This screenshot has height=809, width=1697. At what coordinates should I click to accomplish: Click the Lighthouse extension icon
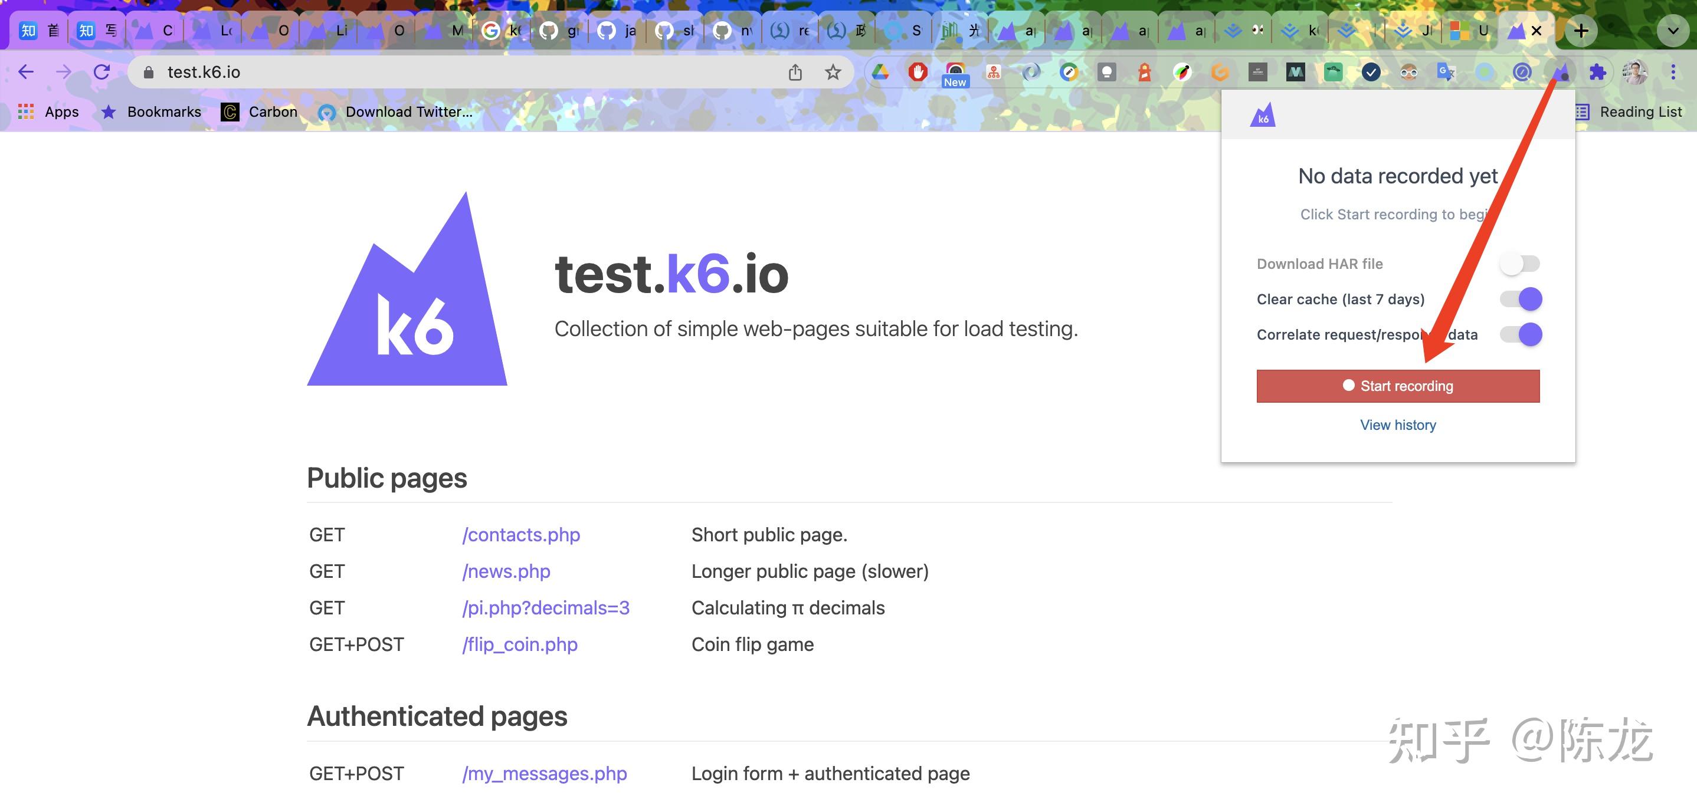(1144, 72)
